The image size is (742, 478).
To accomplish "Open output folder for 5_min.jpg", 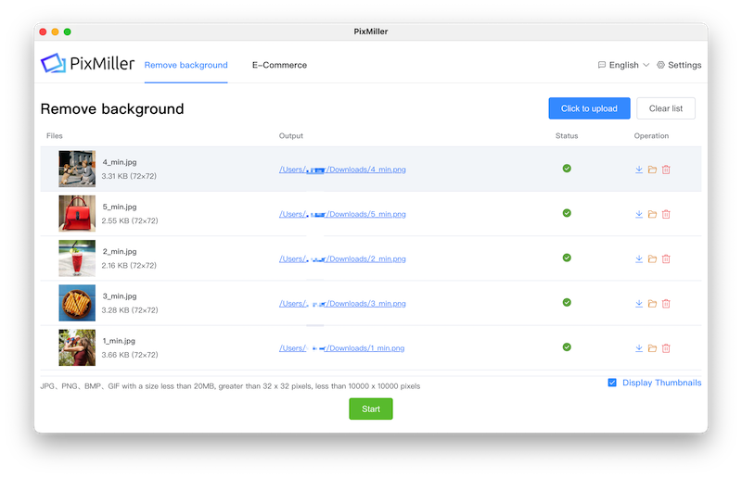I will [652, 214].
